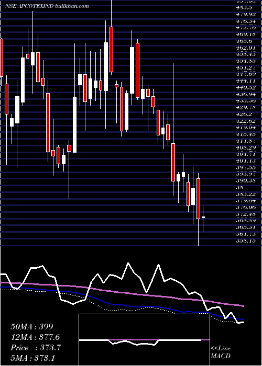
Task: Click the 444.11 price axis label
Action: point(245,81)
